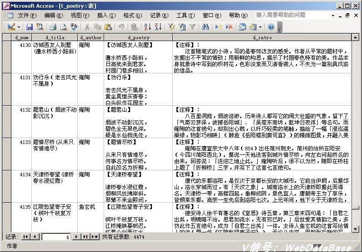Cut selection with scissors icon
This screenshot has width=362, height=252.
tap(87, 27)
